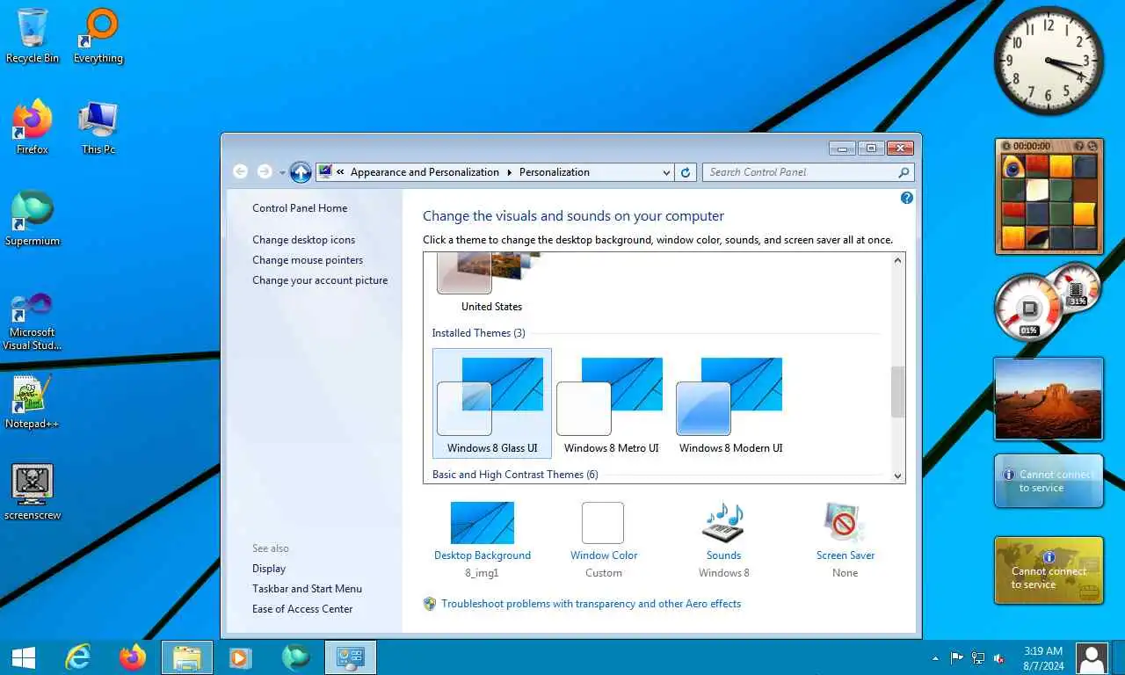The image size is (1125, 675).
Task: Open the network tray icon
Action: [x=978, y=657]
